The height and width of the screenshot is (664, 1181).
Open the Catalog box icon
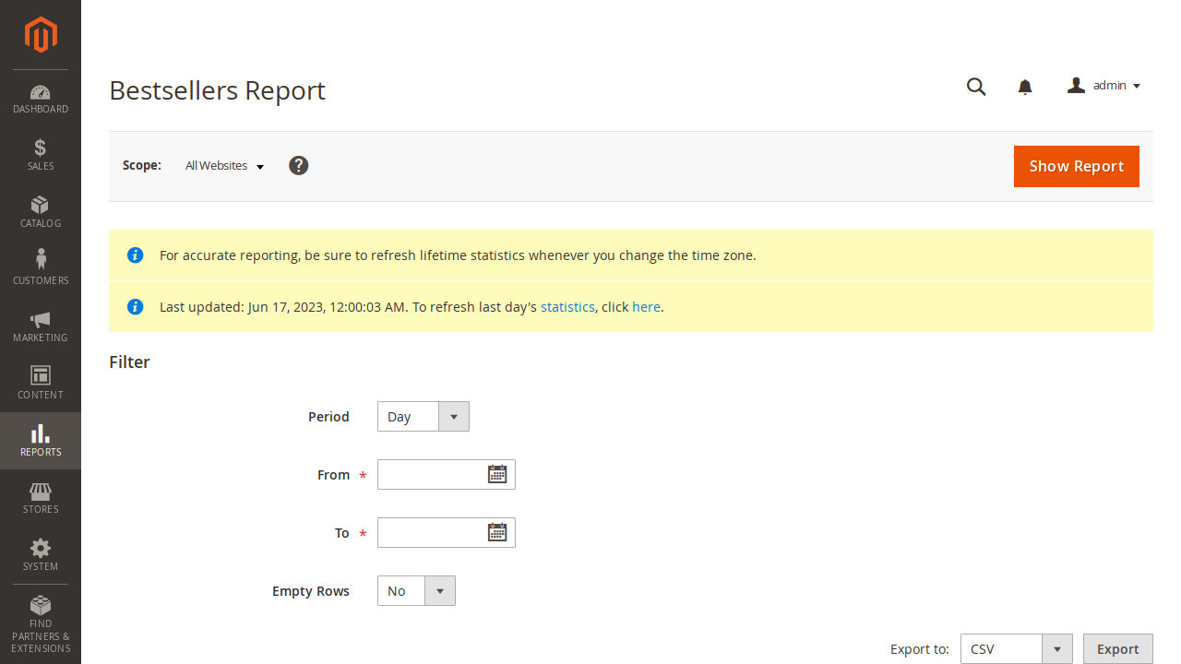(x=41, y=205)
